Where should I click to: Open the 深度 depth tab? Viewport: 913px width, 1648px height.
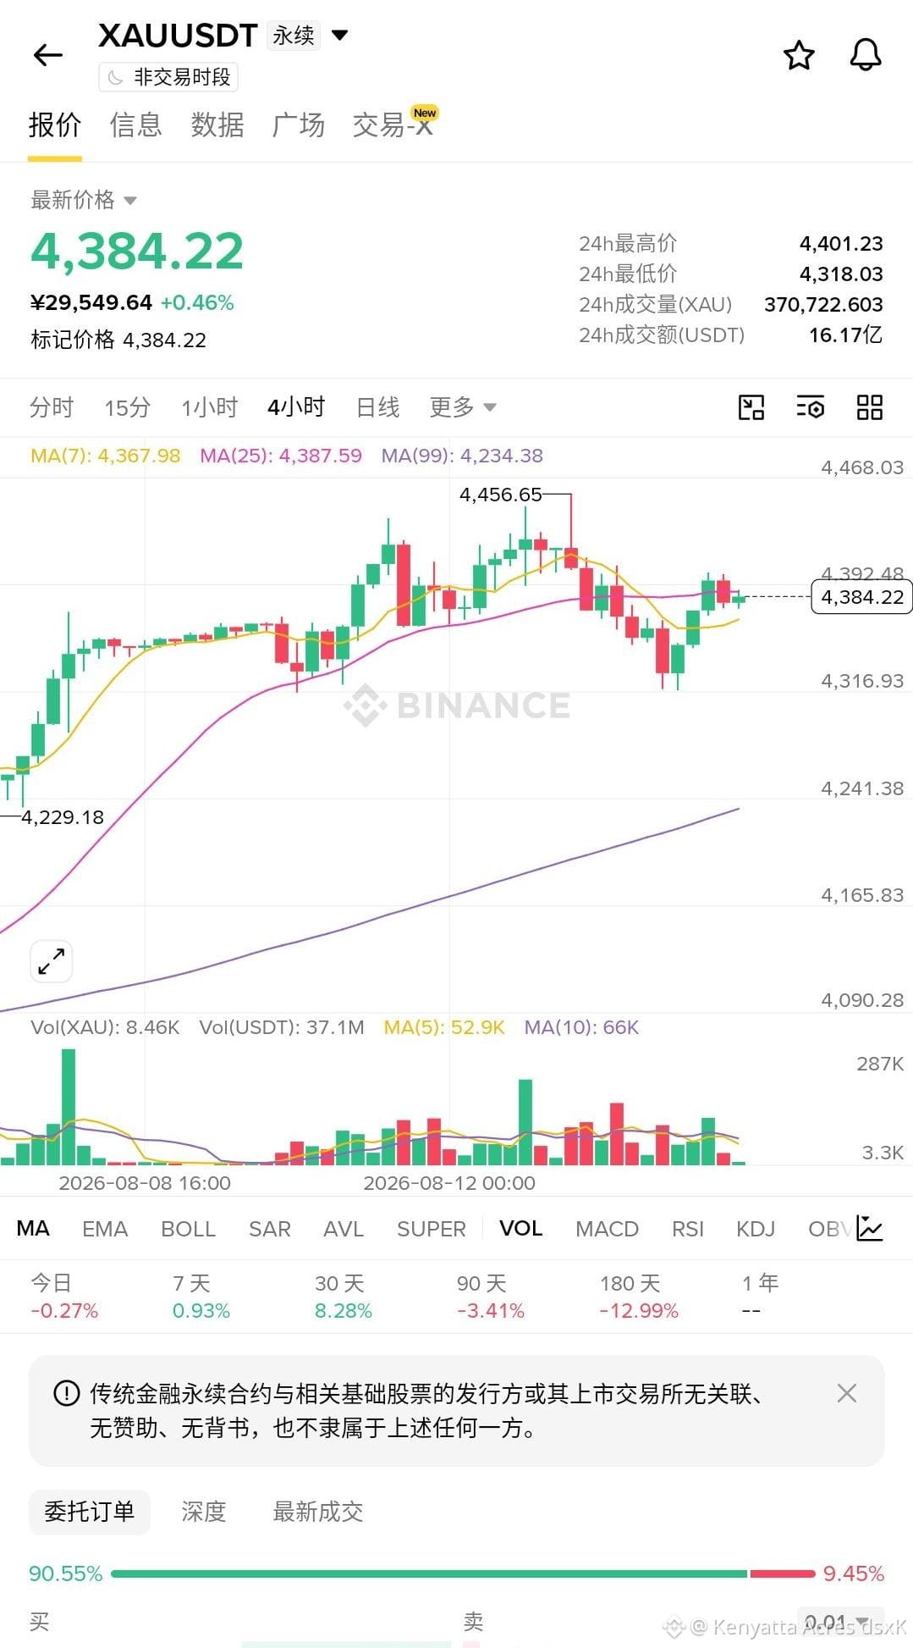click(204, 1512)
